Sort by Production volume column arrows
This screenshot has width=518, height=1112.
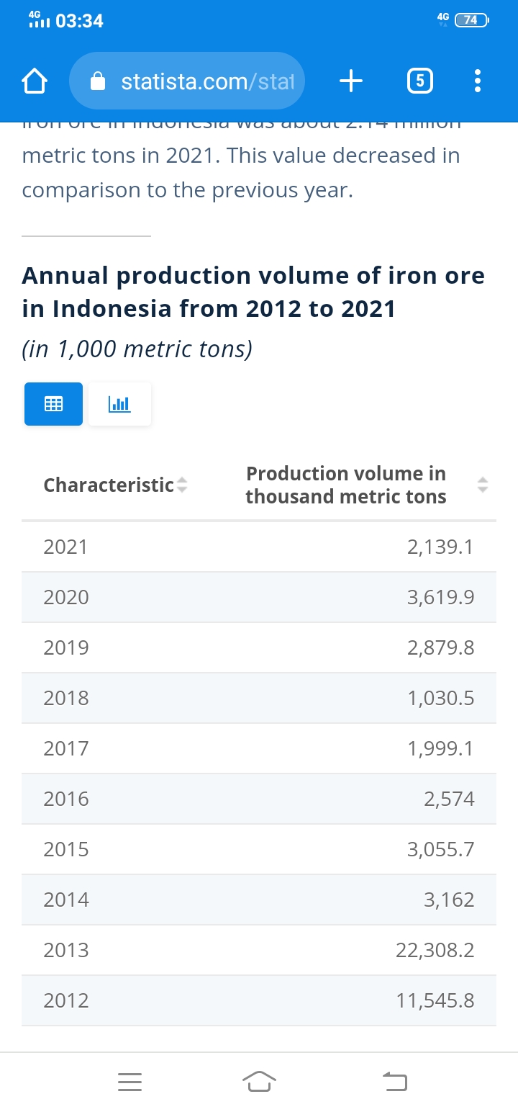click(x=483, y=485)
